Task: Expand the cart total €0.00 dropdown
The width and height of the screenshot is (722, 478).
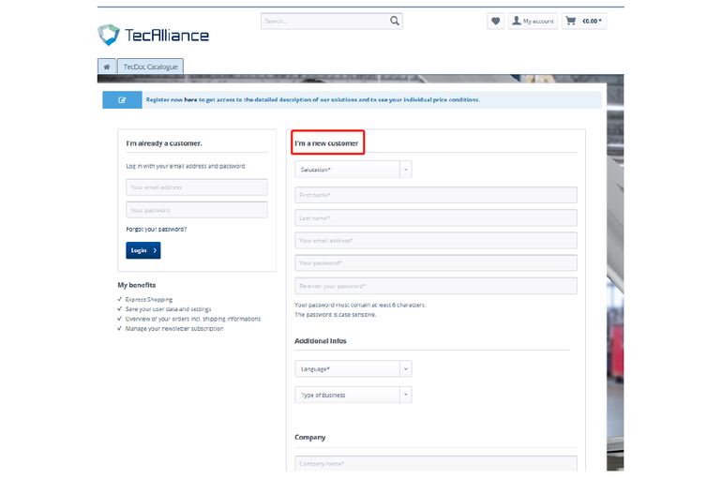Action: click(593, 21)
